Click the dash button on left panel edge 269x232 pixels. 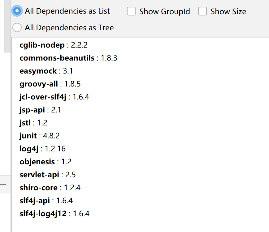3,185
